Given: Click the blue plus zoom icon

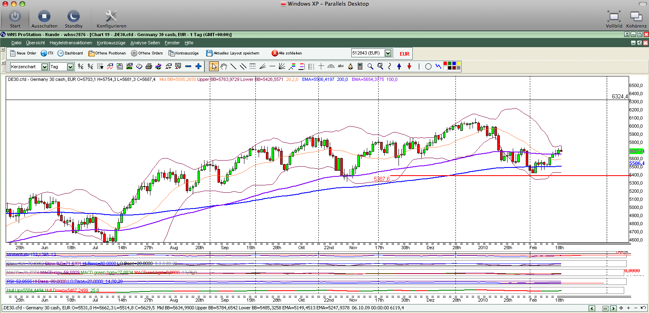Looking at the screenshot, I should 198,66.
